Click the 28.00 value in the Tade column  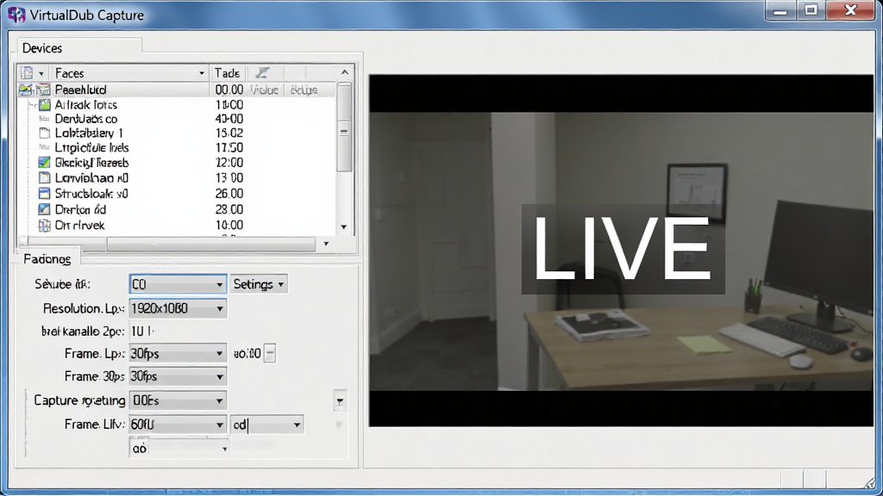point(229,209)
